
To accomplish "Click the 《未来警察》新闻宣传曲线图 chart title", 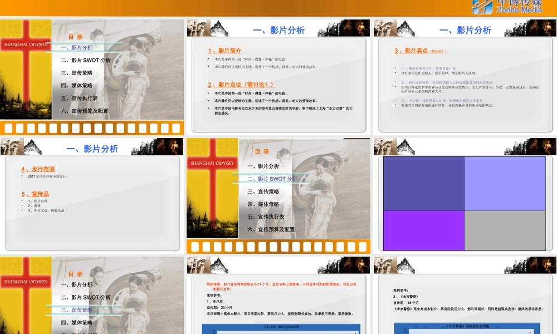I will [467, 326].
